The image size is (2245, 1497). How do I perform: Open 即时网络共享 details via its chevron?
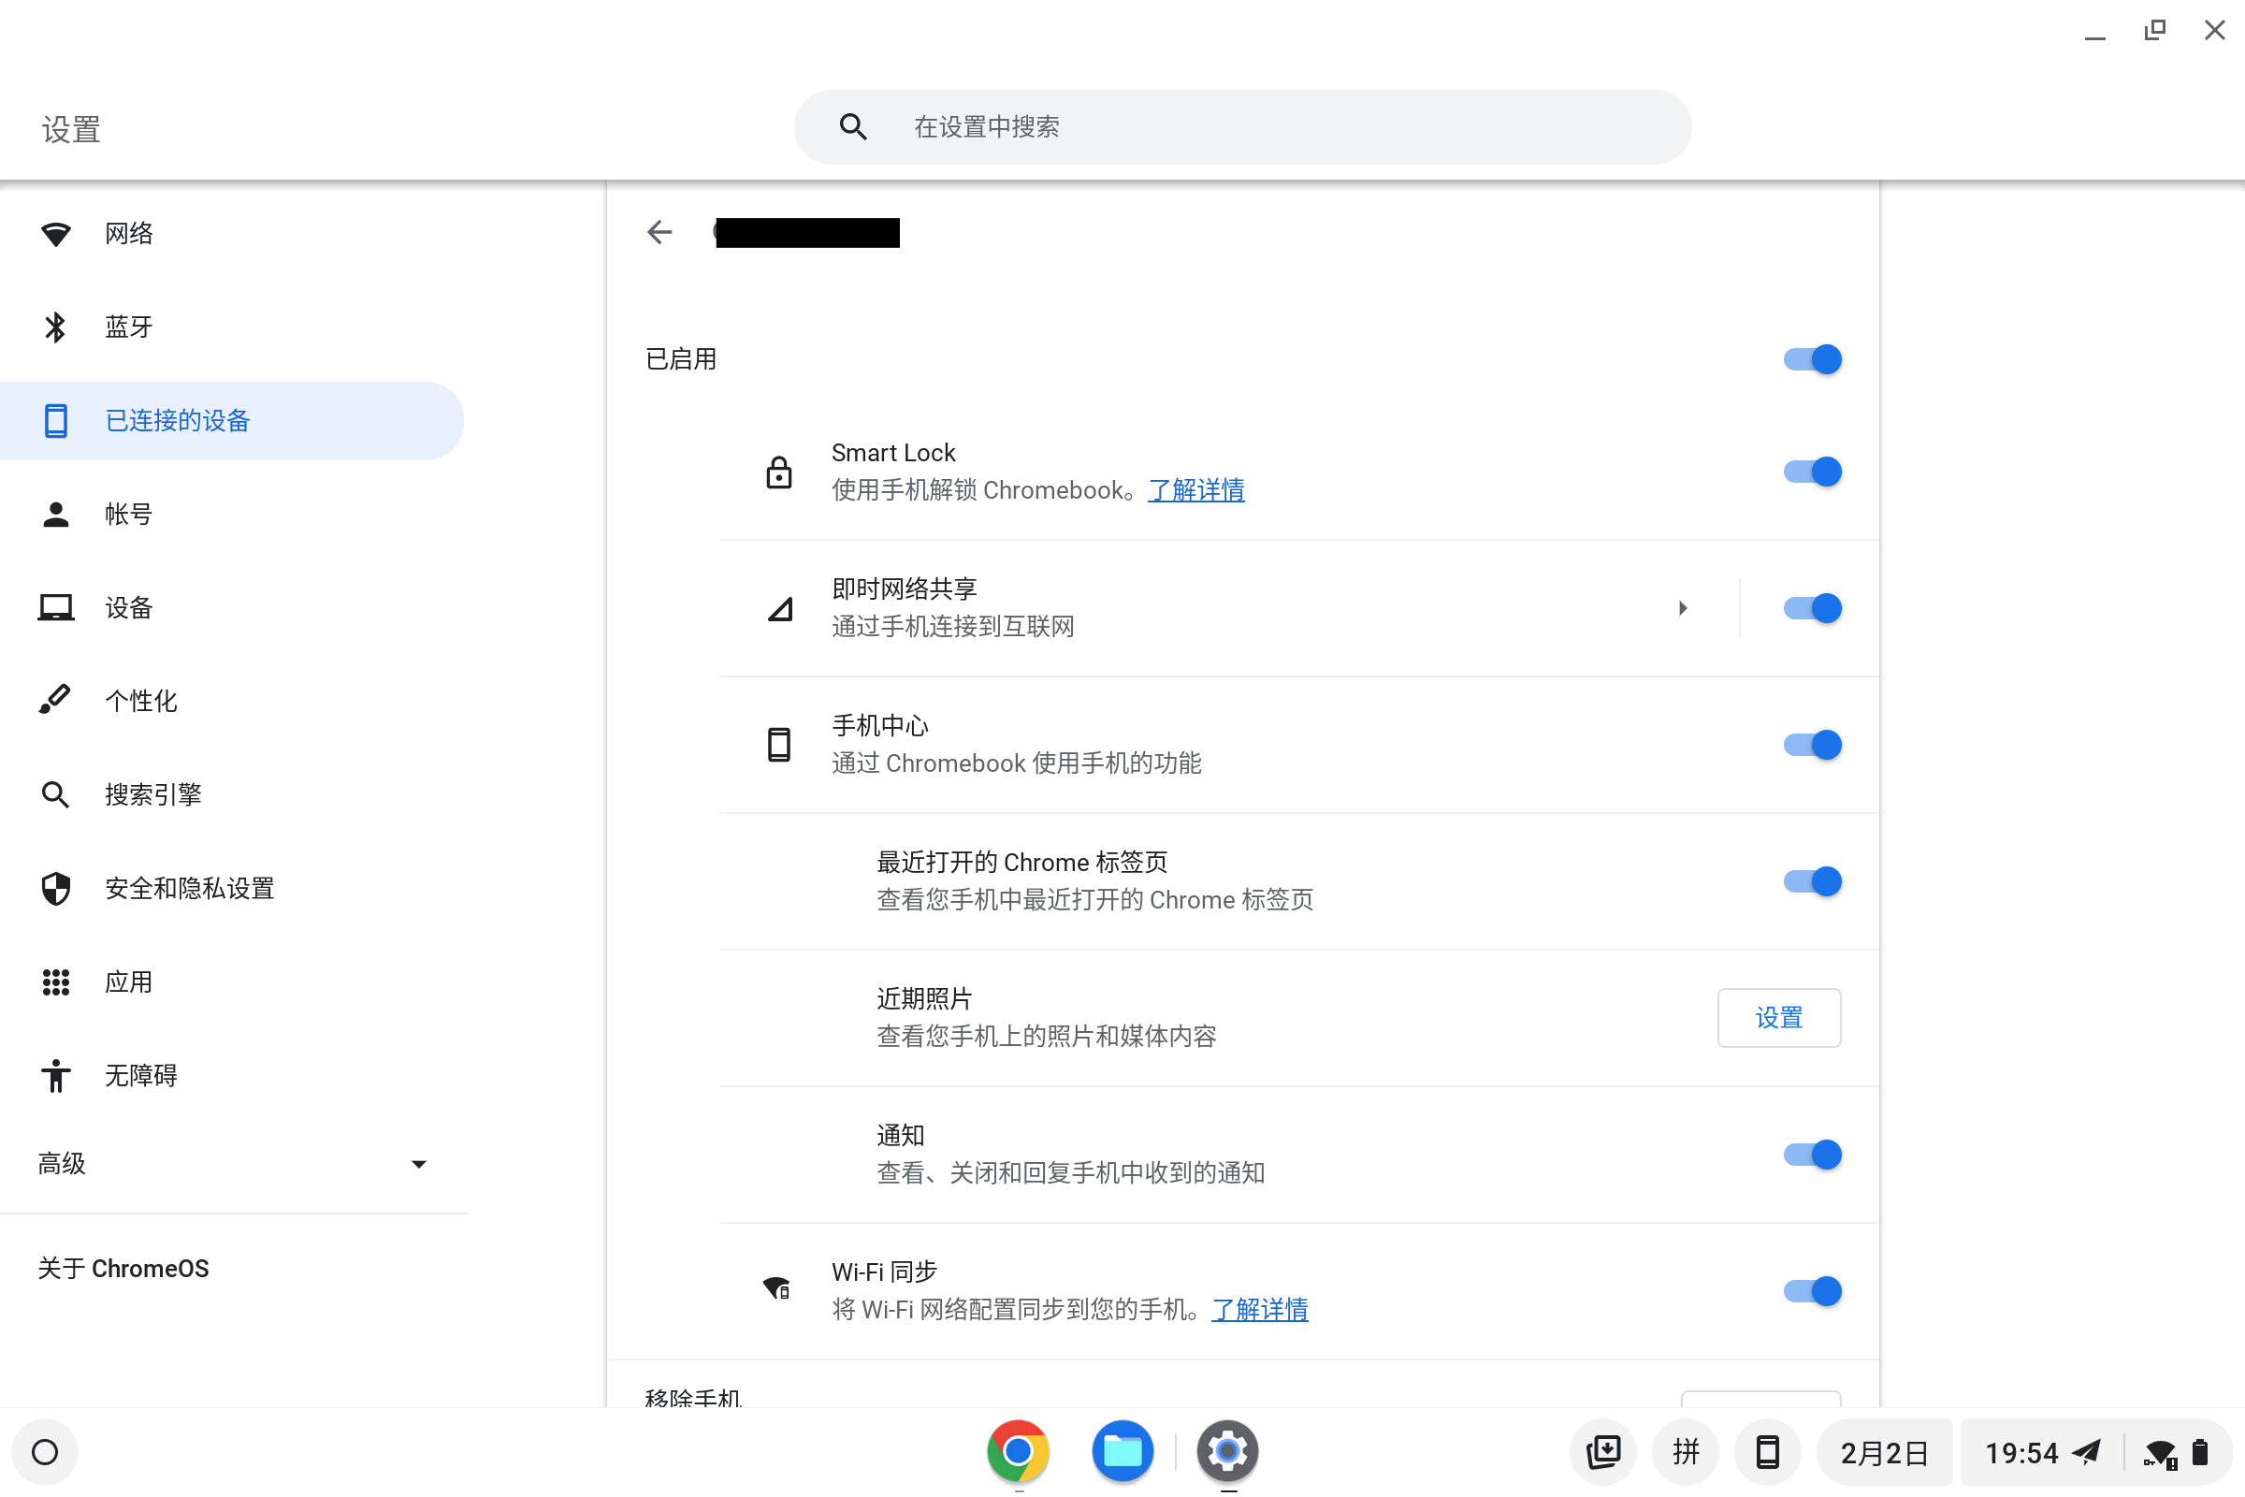tap(1684, 608)
